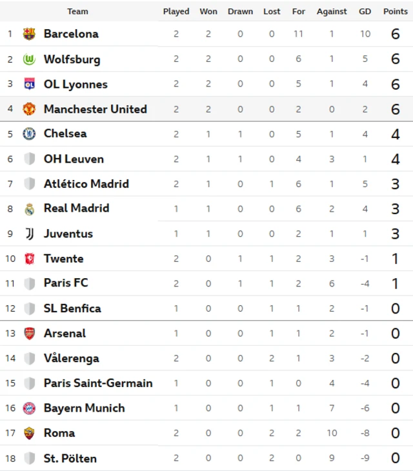Select the Roma club crest icon

pos(29,433)
